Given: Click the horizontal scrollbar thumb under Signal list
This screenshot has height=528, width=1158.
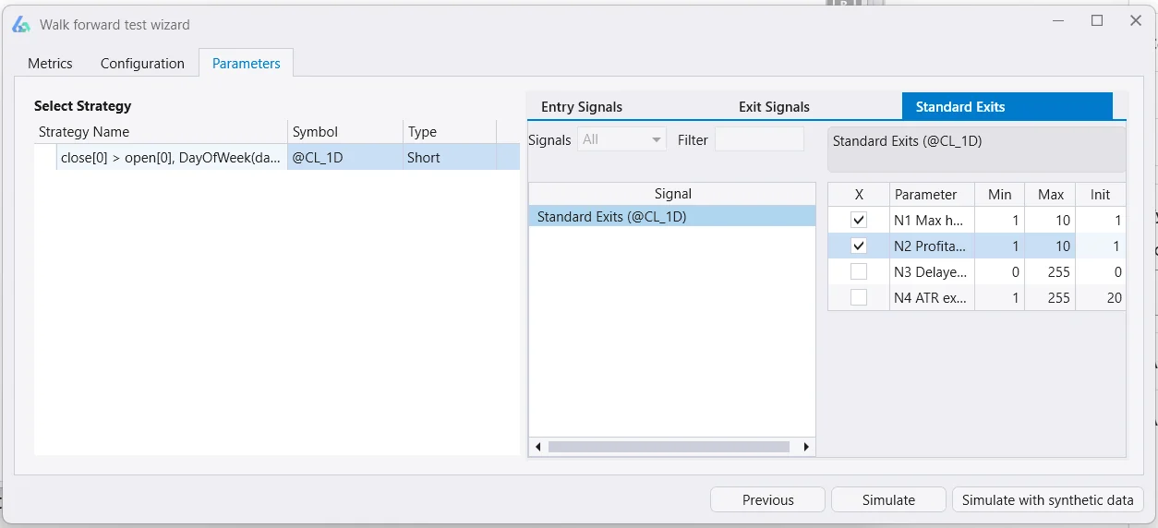Looking at the screenshot, I should [669, 447].
